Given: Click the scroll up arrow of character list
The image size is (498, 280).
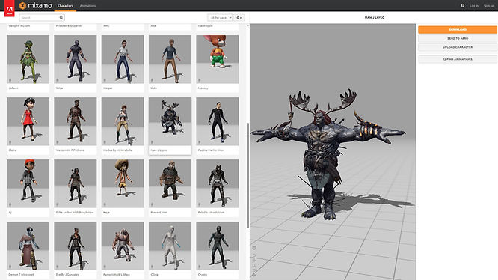Looking at the screenshot, I should [248, 25].
